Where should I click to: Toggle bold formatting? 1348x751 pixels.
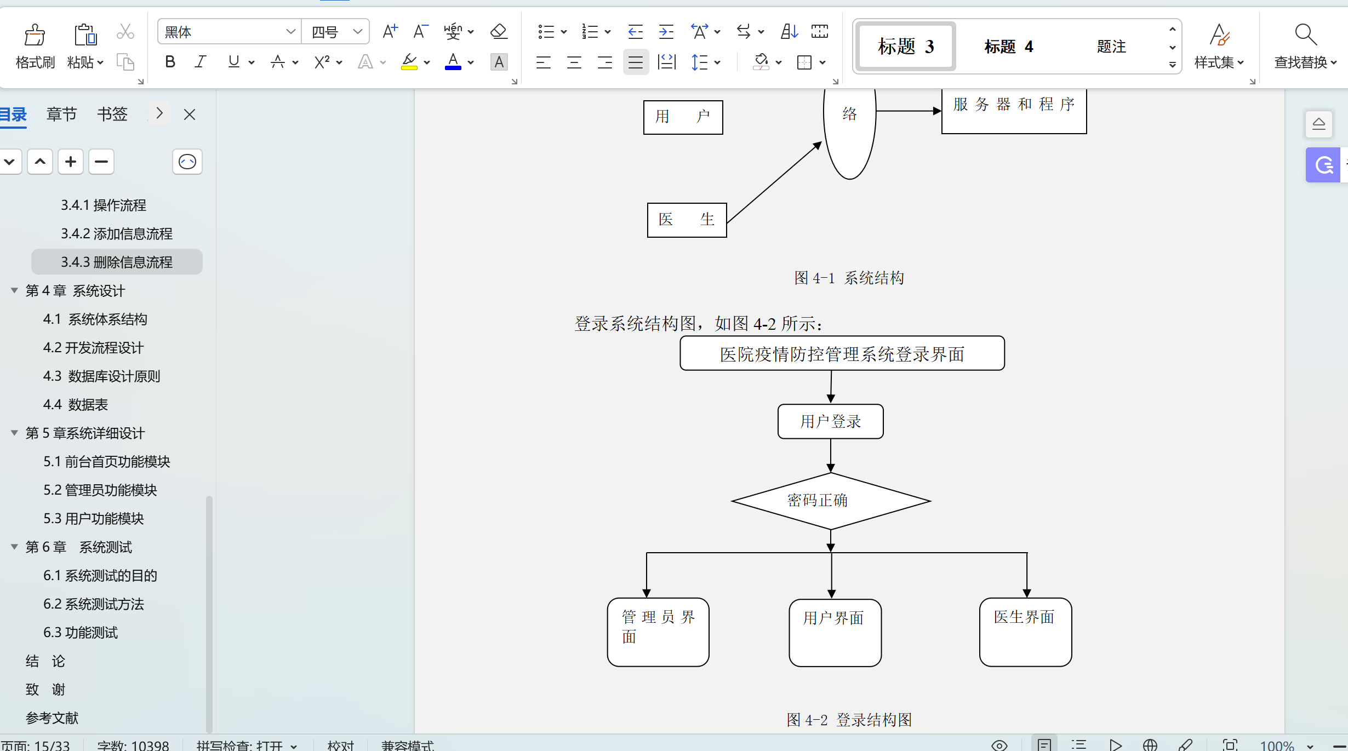point(170,62)
